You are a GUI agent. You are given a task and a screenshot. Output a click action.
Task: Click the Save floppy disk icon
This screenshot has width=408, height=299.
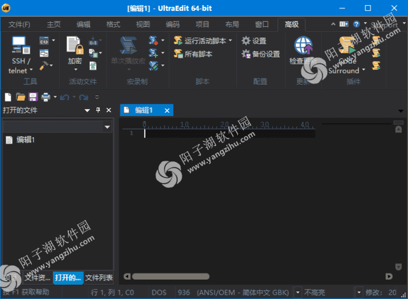click(33, 97)
